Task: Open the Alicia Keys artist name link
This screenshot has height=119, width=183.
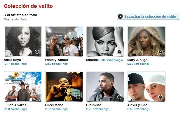Action: 12,60
